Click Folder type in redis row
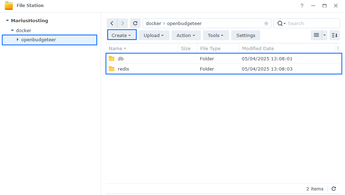The width and height of the screenshot is (345, 195). 207,69
